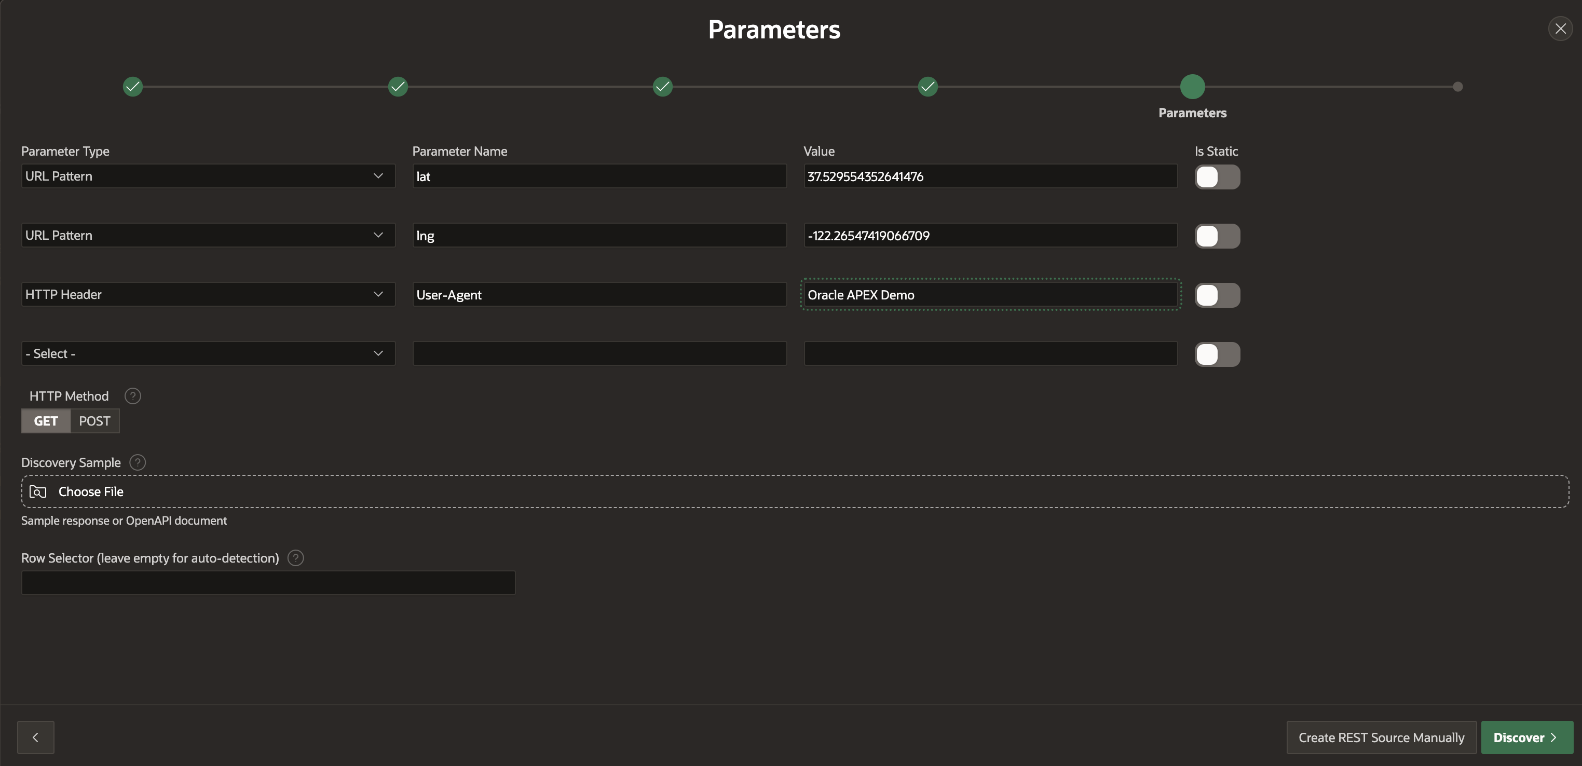The width and height of the screenshot is (1582, 766).
Task: Click the Row Selector input field
Action: [x=268, y=582]
